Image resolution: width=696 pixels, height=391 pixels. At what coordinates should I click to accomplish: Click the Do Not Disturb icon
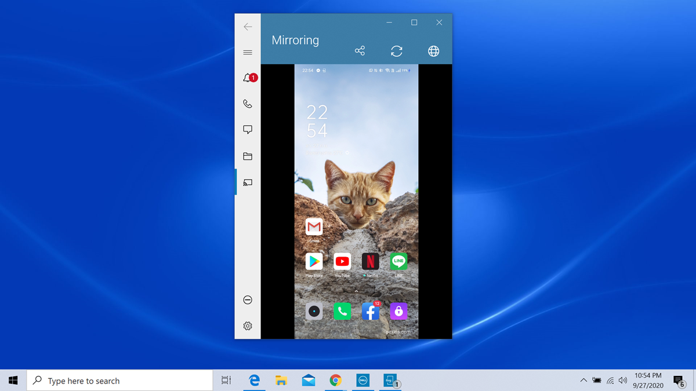(248, 300)
